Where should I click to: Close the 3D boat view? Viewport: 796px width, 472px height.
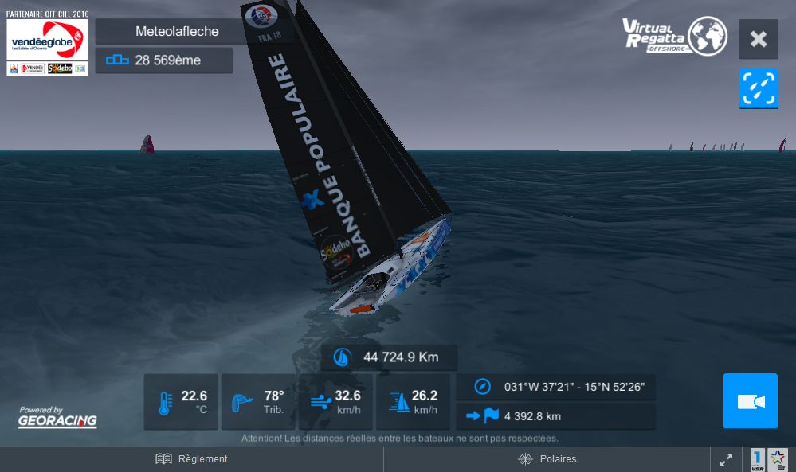[759, 39]
